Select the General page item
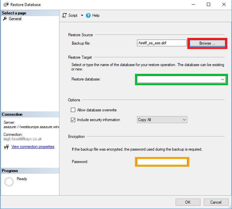232x209 pixels. [15, 19]
